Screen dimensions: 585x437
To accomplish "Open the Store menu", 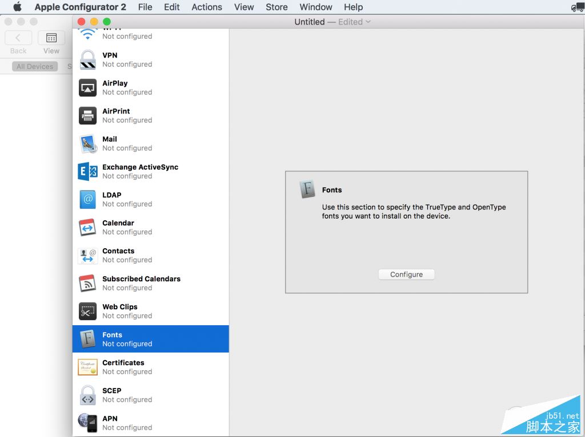I will [277, 7].
